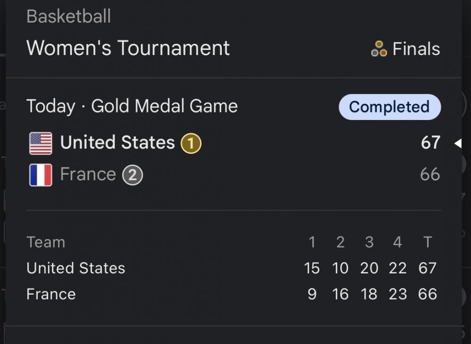This screenshot has height=344, width=471.
Task: Click France final score 66 in header
Action: click(430, 175)
